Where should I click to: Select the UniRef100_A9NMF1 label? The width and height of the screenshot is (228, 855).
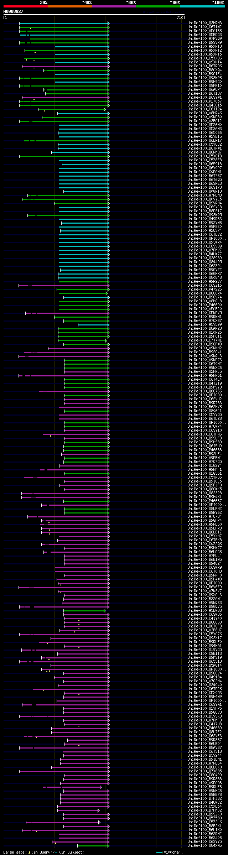pos(204,470)
